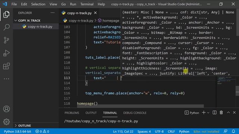
Task: Maximize the panel with the up chevron
Action: tap(228, 112)
